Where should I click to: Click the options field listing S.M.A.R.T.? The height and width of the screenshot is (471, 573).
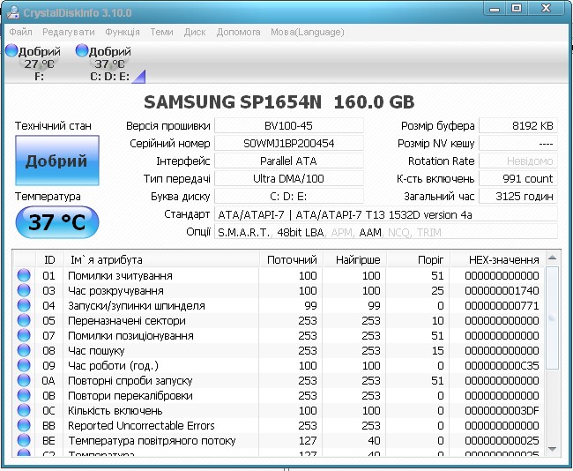pyautogui.click(x=386, y=232)
